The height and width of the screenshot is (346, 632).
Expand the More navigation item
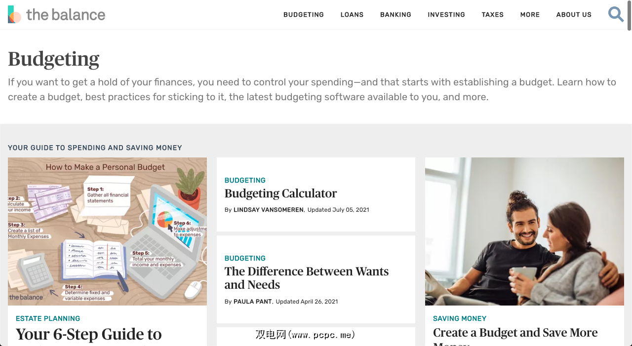pyautogui.click(x=530, y=15)
